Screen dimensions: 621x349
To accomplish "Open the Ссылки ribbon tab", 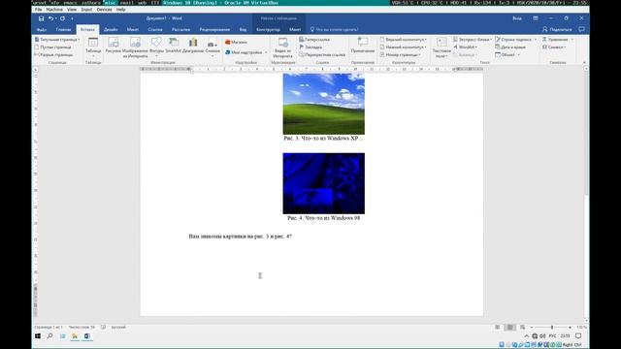I will coord(155,30).
